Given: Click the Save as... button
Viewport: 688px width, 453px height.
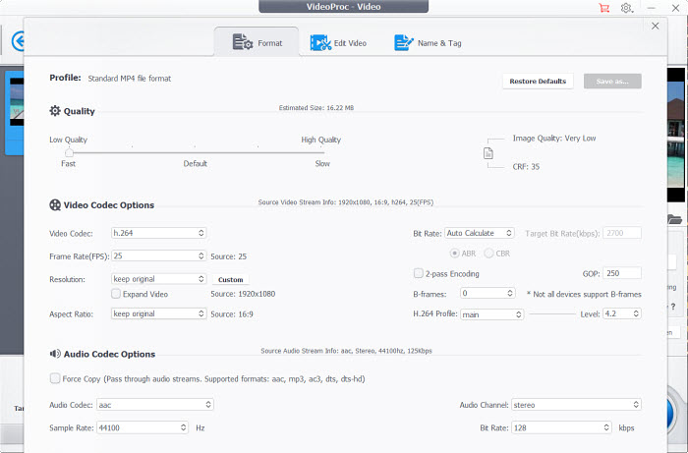Looking at the screenshot, I should pos(612,82).
